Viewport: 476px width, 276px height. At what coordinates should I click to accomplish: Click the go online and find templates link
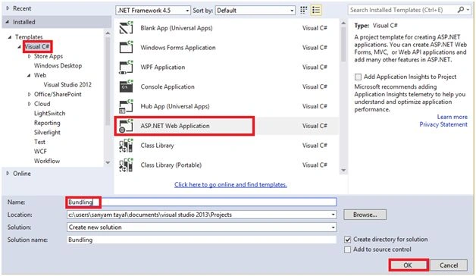coord(230,184)
